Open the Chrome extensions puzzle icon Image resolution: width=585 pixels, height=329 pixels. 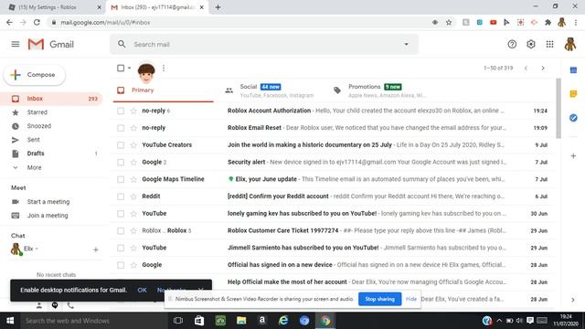pyautogui.click(x=548, y=22)
